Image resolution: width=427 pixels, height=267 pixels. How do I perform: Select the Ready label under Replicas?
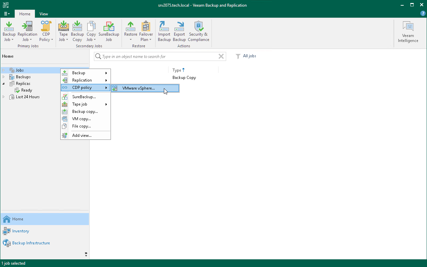click(27, 90)
